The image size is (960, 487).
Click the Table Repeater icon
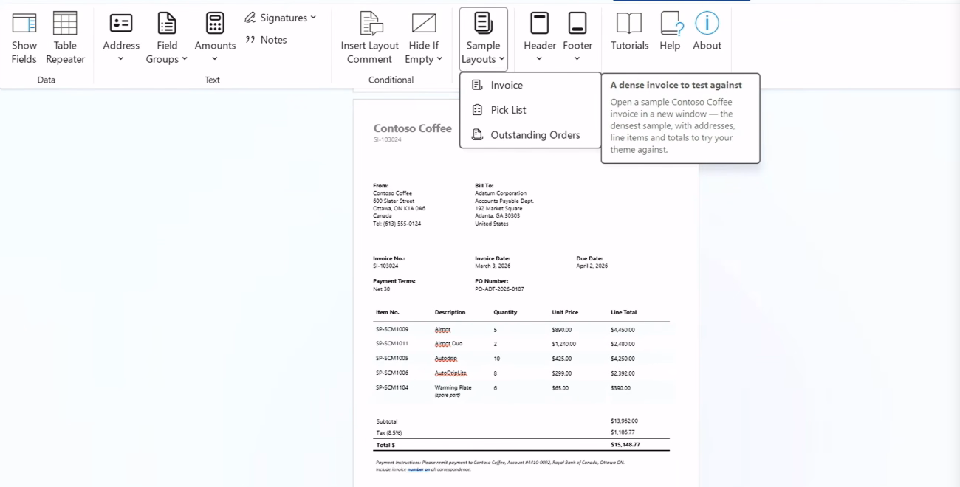pyautogui.click(x=65, y=23)
